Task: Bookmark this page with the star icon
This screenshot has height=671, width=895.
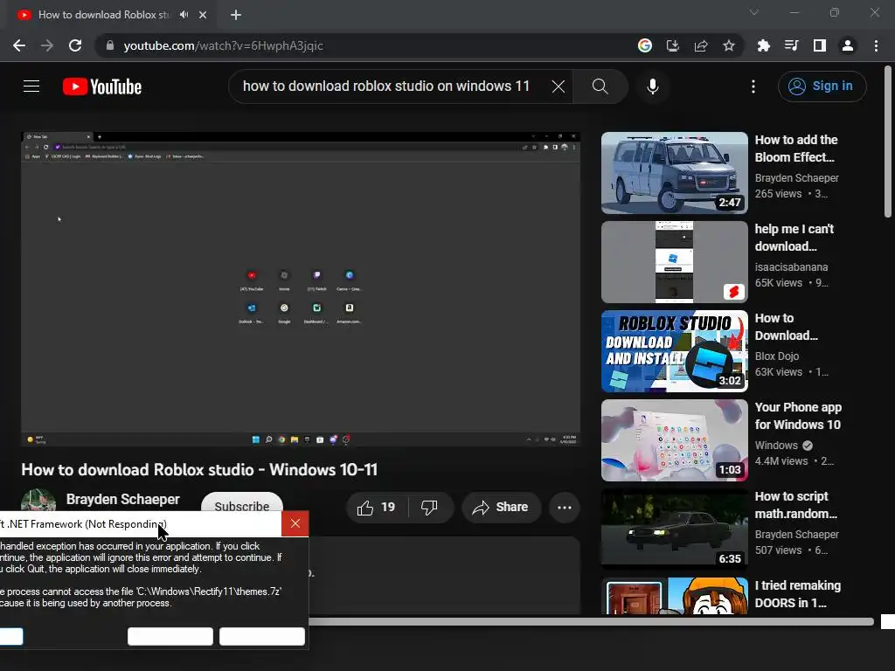Action: coord(729,45)
